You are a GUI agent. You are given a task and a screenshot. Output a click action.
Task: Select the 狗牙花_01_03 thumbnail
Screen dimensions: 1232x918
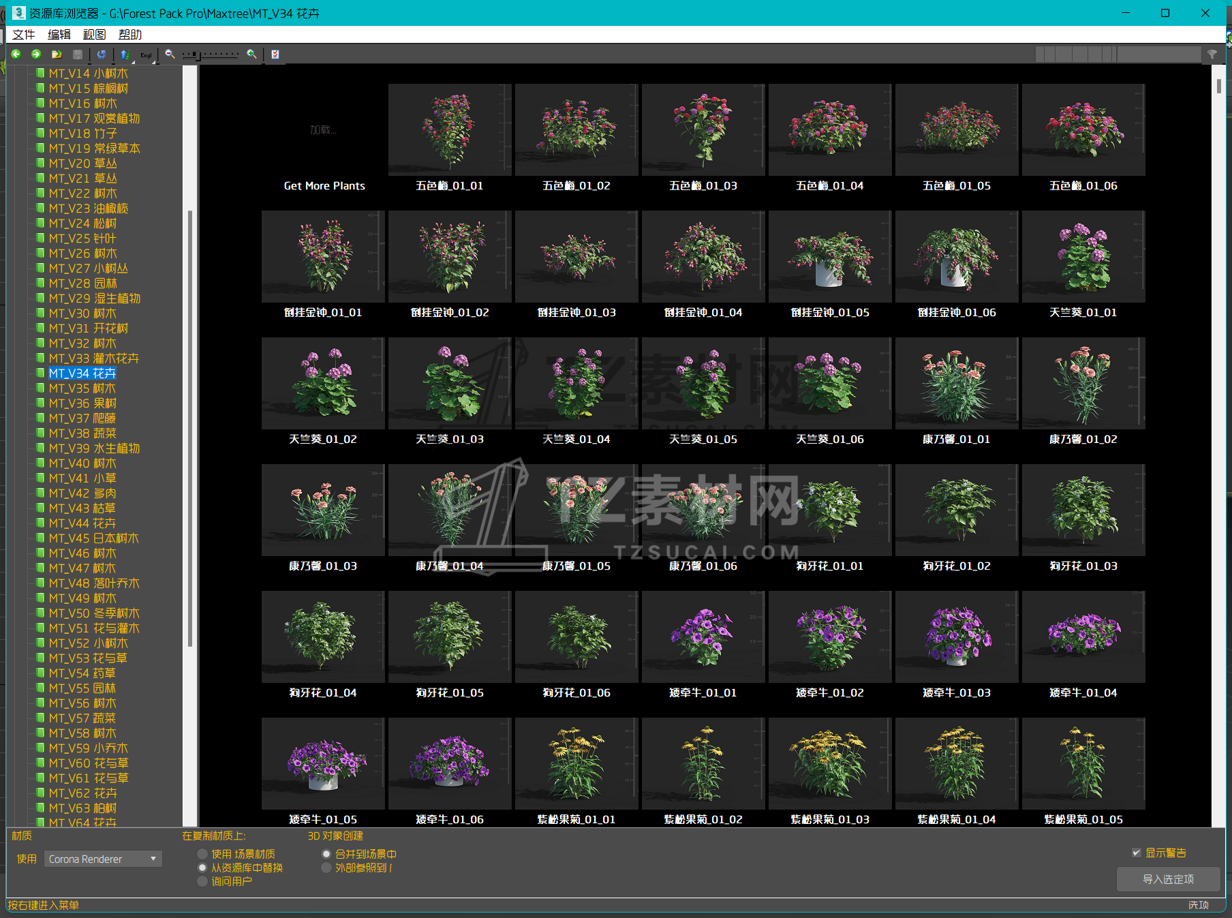[x=1083, y=510]
